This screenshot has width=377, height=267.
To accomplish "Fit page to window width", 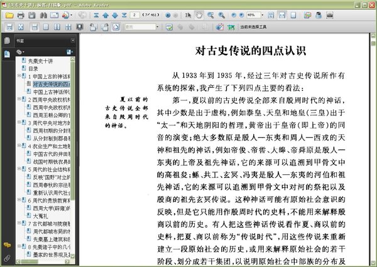I will pyautogui.click(x=281, y=15).
